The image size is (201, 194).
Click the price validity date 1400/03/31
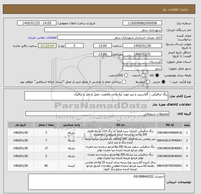tap(142, 54)
